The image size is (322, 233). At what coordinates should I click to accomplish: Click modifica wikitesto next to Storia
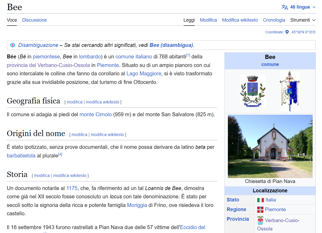click(70, 175)
